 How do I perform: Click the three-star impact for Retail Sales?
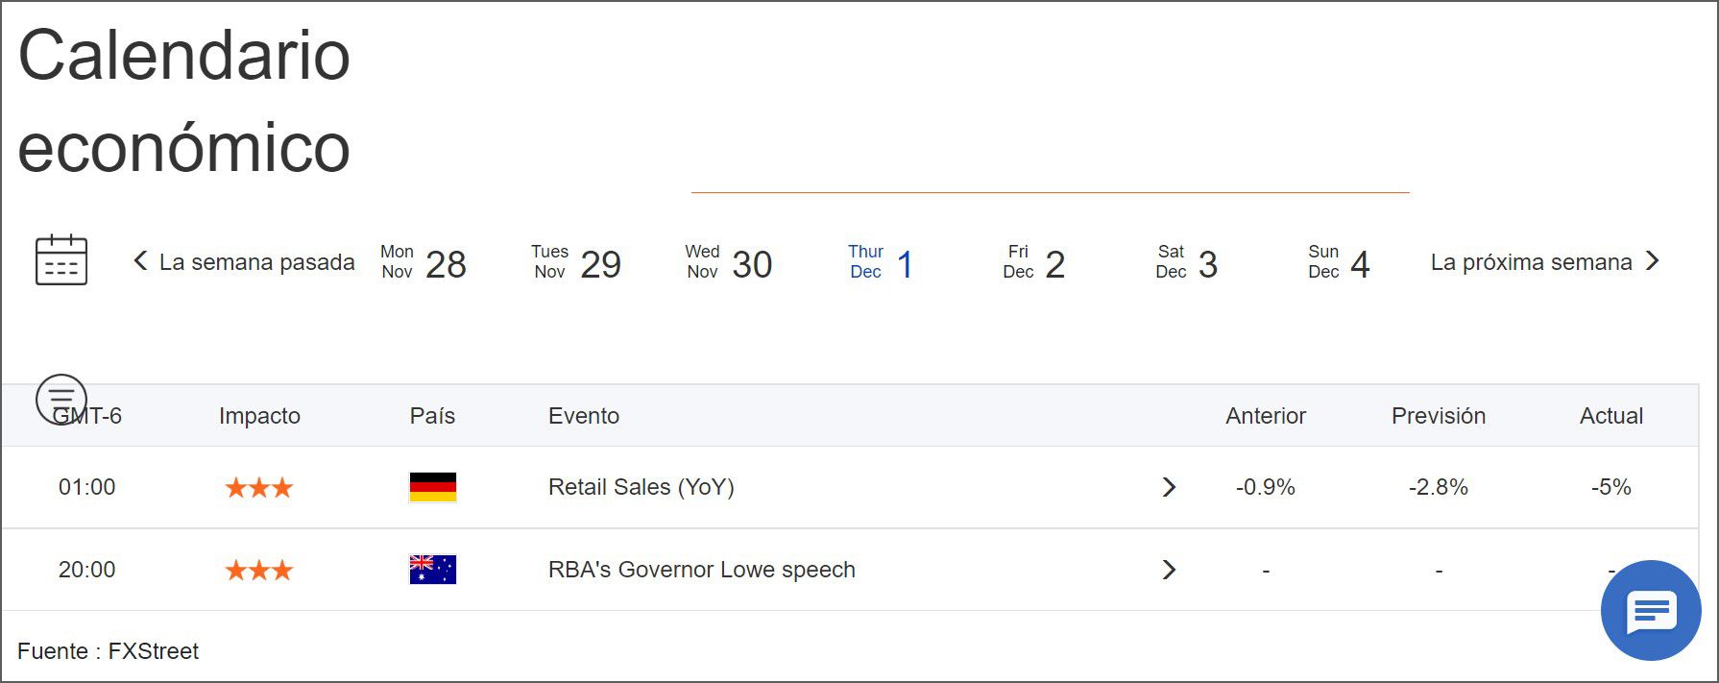coord(259,488)
